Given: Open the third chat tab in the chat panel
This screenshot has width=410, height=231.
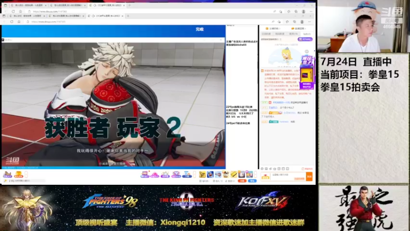Looking at the screenshot, I should click(293, 34).
